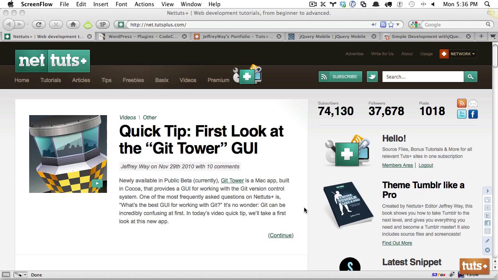The width and height of the screenshot is (498, 280).
Task: Open the Theme Tumblr like a Pro book cover
Action: 348,205
